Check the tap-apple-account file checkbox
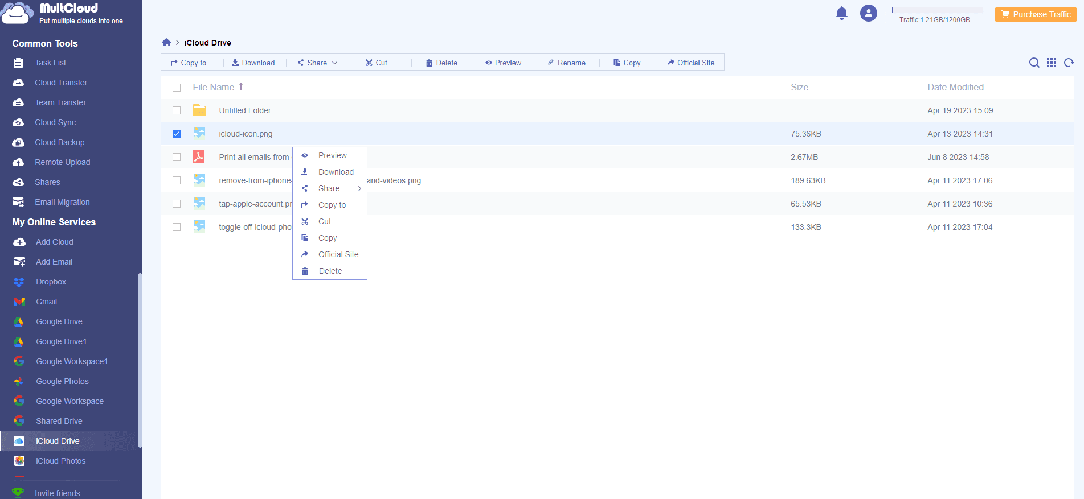1084x499 pixels. 177,204
